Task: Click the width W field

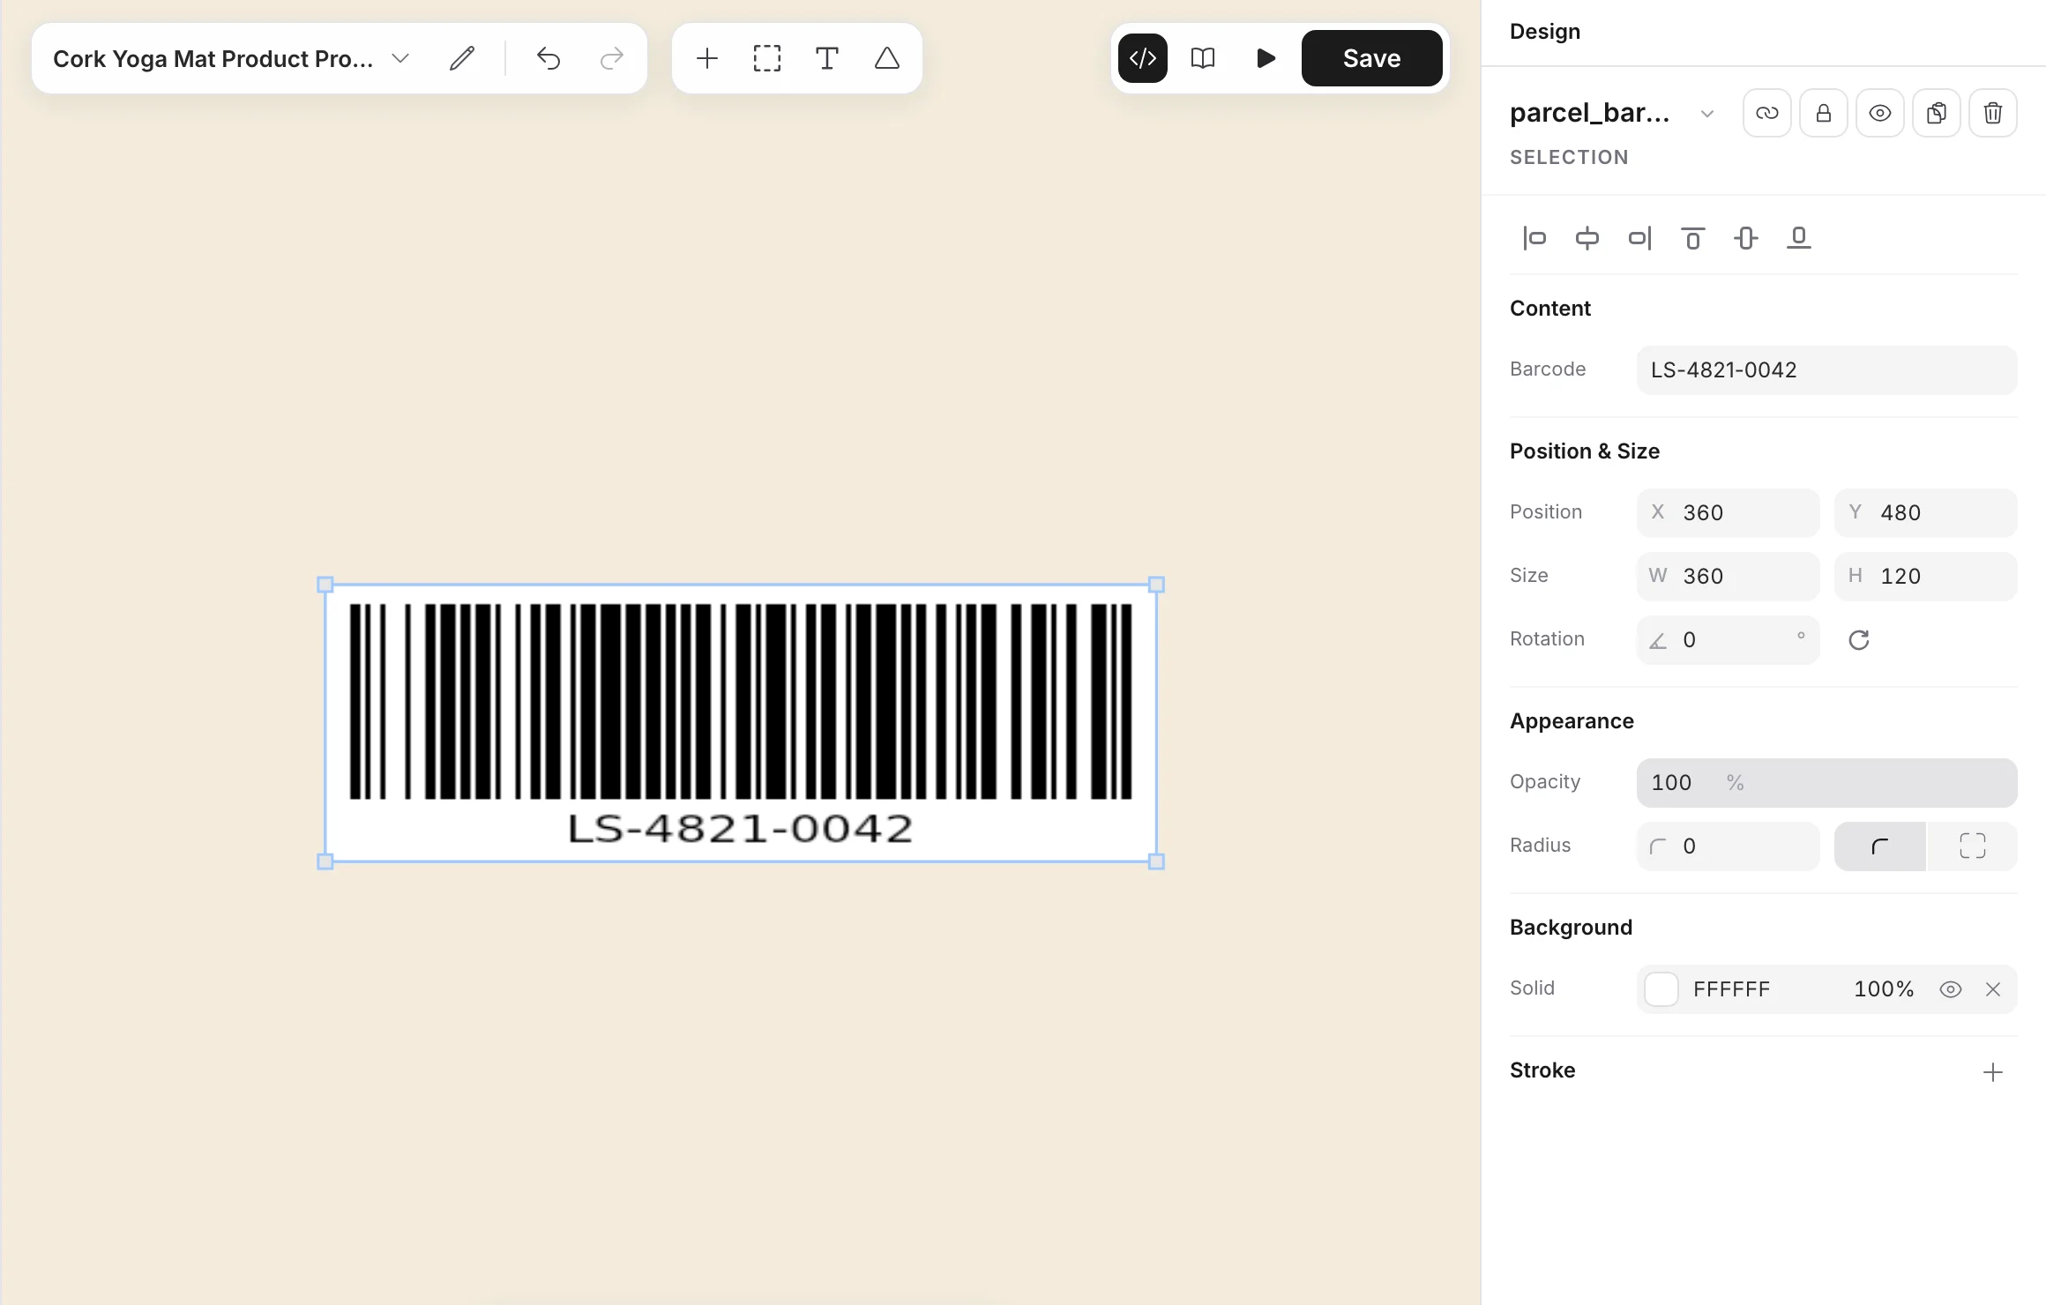Action: click(x=1729, y=577)
